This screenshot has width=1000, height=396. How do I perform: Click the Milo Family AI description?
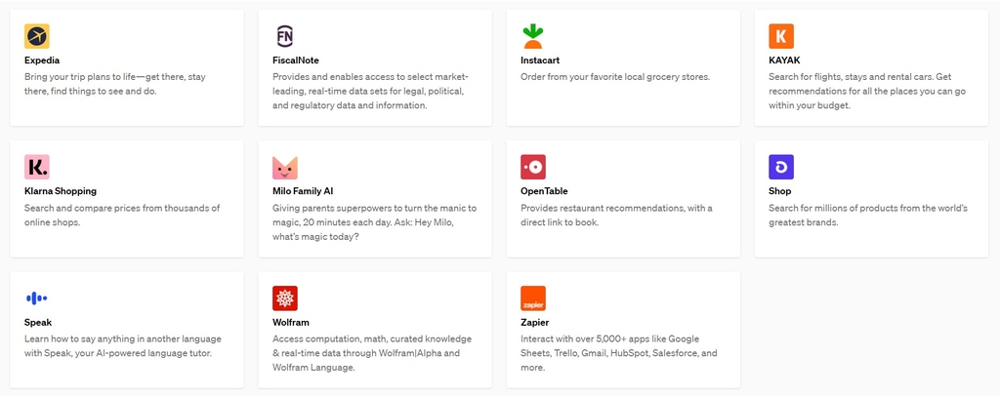374,222
